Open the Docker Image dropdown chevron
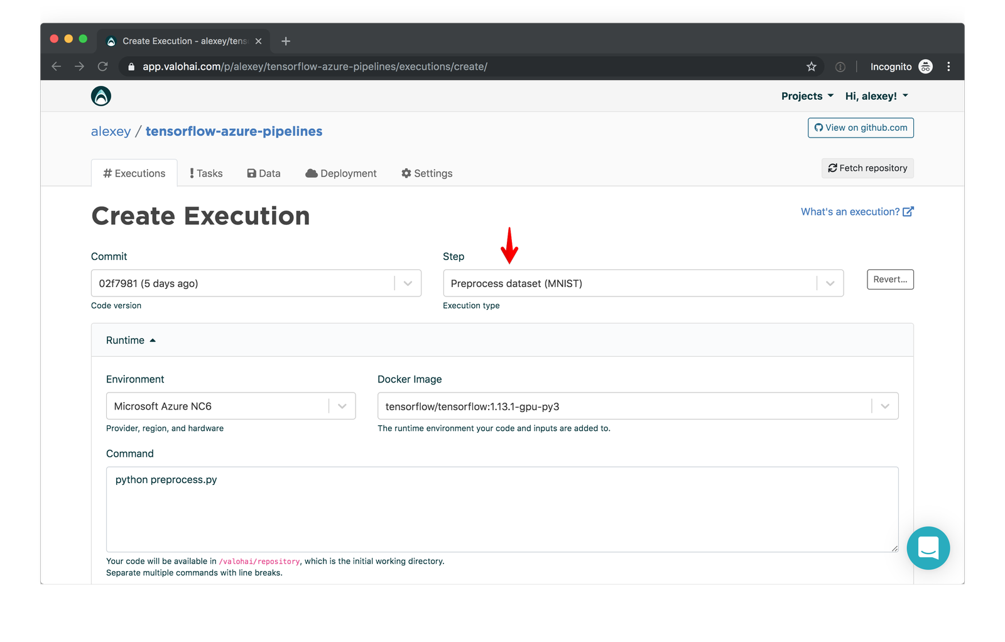The height and width of the screenshot is (642, 1005). coord(884,406)
